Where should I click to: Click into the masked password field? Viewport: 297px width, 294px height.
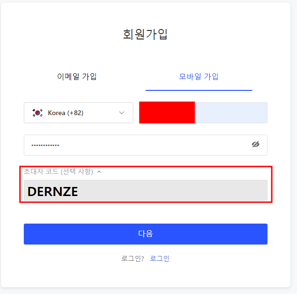(x=146, y=145)
